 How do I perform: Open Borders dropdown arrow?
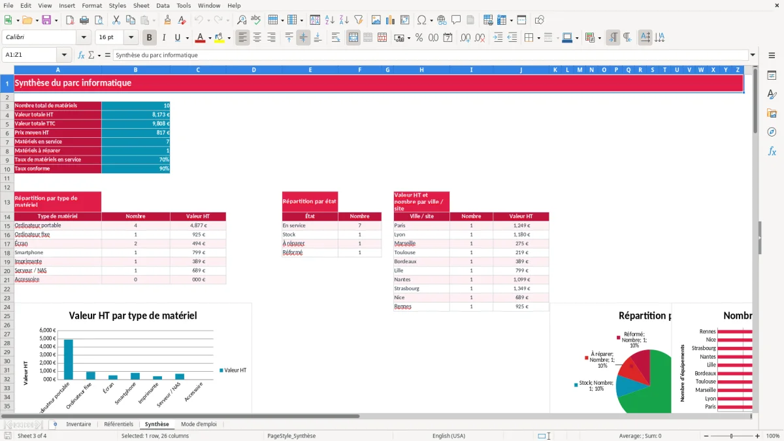[538, 38]
